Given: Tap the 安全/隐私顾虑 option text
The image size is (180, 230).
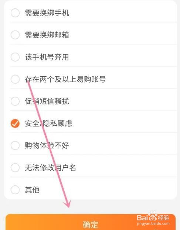Looking at the screenshot, I should click(x=48, y=123).
